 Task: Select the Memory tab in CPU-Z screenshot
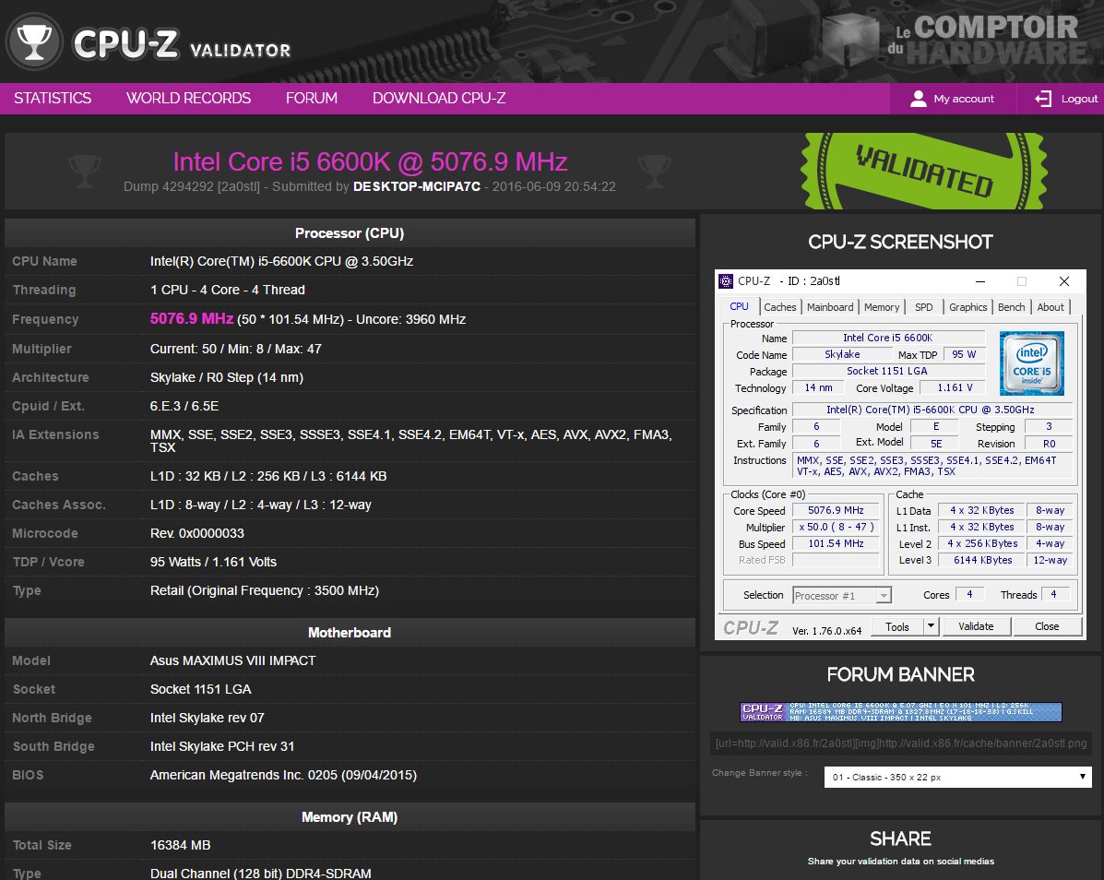click(x=882, y=307)
